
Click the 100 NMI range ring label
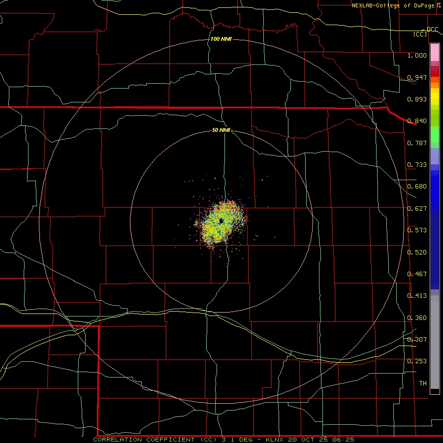(x=221, y=39)
